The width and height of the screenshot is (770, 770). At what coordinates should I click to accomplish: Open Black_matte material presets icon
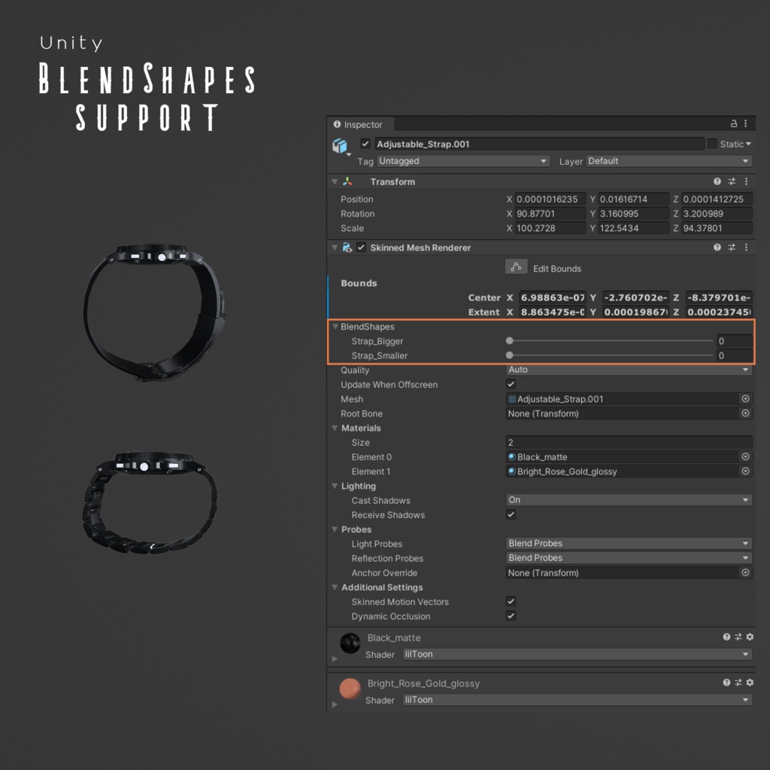[738, 637]
